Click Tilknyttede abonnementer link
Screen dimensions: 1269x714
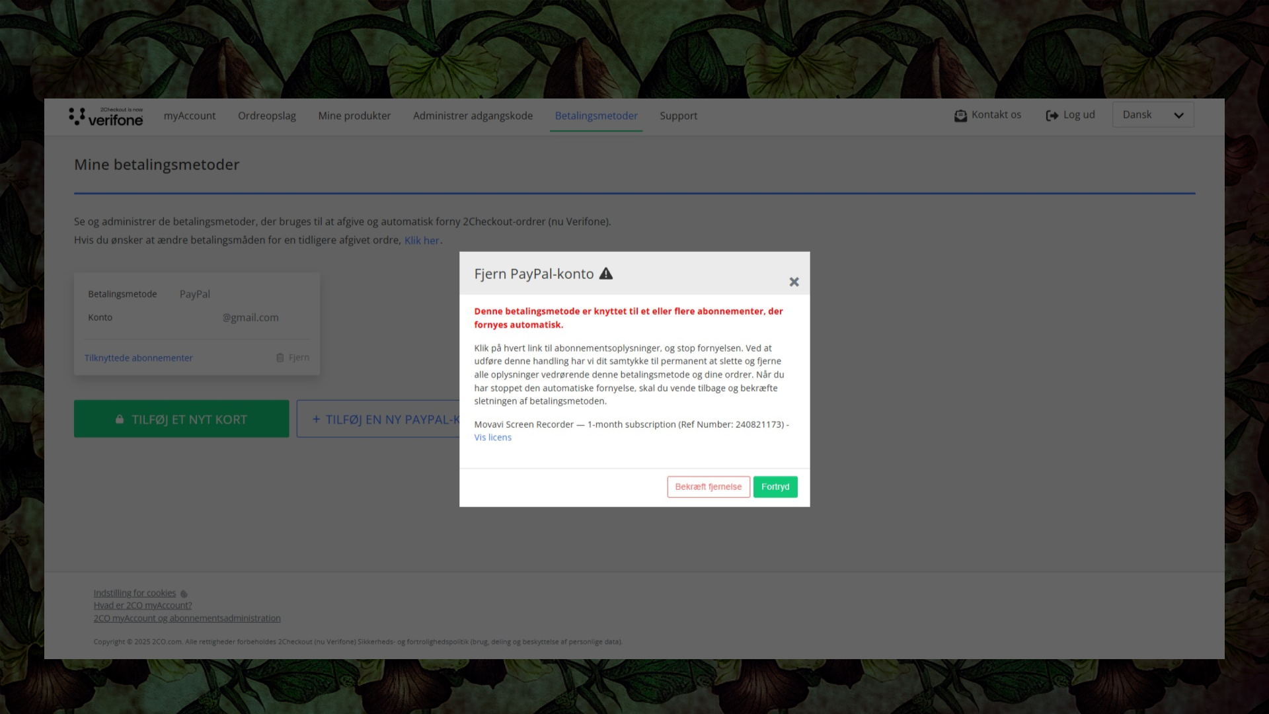[x=139, y=358]
